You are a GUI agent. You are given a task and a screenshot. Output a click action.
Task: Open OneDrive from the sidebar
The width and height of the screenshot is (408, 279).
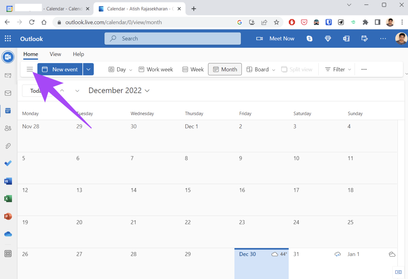tap(8, 234)
